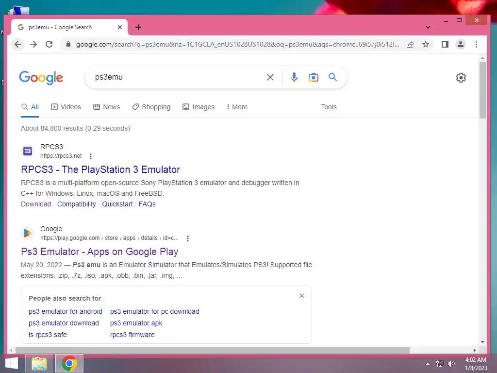The height and width of the screenshot is (373, 497).
Task: Open search Tools options
Action: click(x=329, y=107)
